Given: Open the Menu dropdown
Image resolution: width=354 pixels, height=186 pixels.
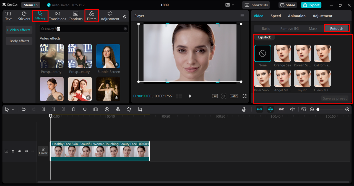Looking at the screenshot, I should 30,5.
